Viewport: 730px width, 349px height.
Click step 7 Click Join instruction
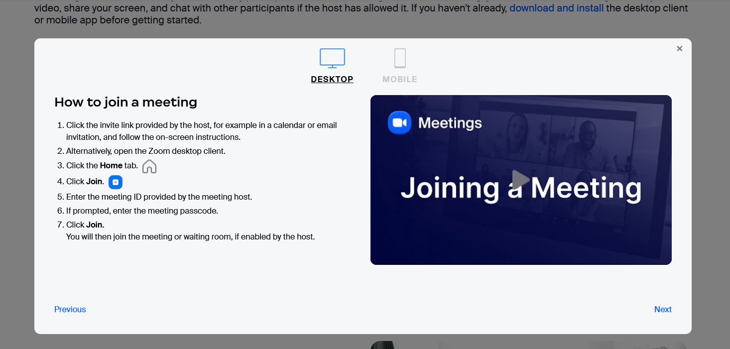click(85, 224)
